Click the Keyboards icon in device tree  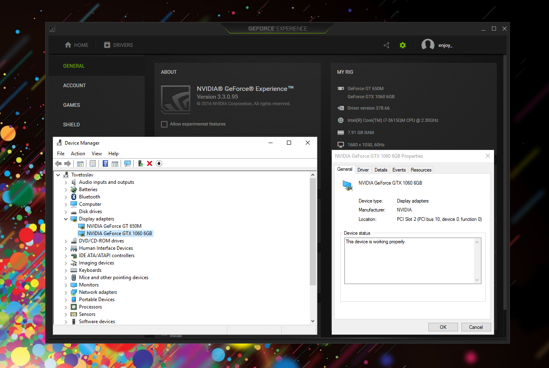74,270
